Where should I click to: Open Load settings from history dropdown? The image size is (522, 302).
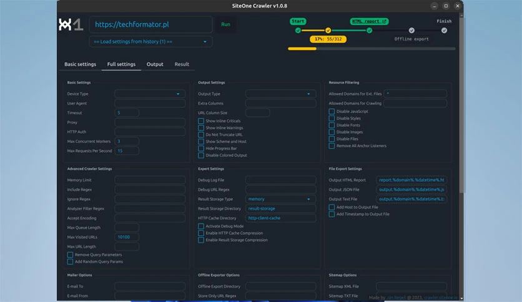pyautogui.click(x=150, y=42)
